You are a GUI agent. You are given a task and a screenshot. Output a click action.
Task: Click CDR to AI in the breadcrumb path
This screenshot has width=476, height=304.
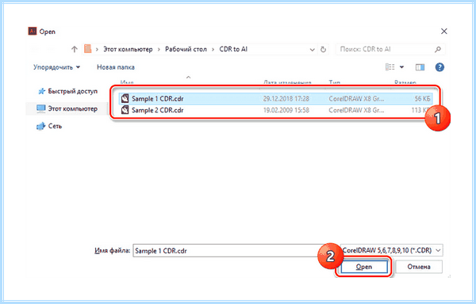point(233,49)
